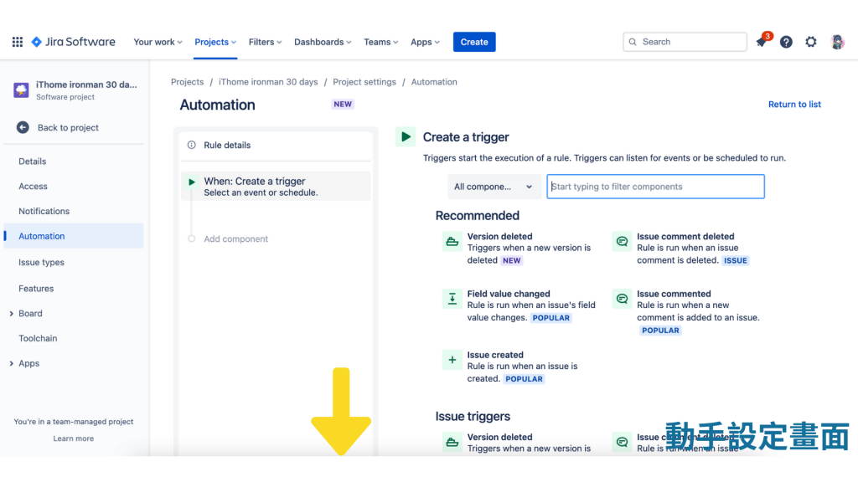The width and height of the screenshot is (858, 482).
Task: Choose the Recommended Version deleted trigger
Action: pyautogui.click(x=518, y=248)
